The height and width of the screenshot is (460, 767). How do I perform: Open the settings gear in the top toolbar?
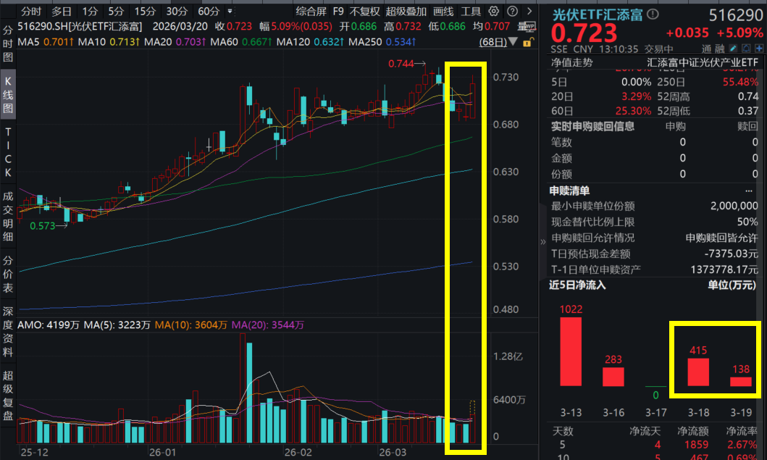tap(493, 11)
